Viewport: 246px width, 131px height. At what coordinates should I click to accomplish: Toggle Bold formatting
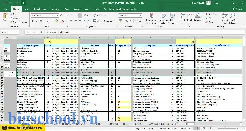click(33, 21)
